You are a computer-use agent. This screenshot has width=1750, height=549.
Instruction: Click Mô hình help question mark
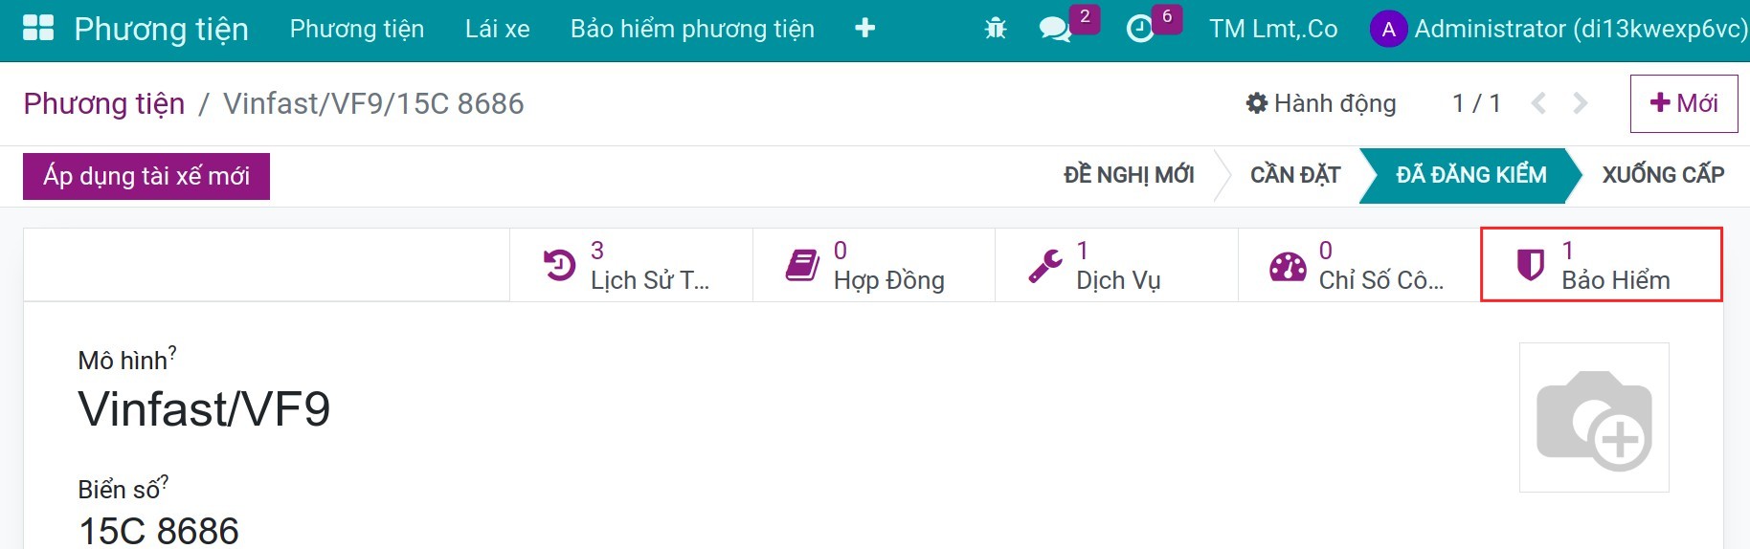click(x=172, y=353)
